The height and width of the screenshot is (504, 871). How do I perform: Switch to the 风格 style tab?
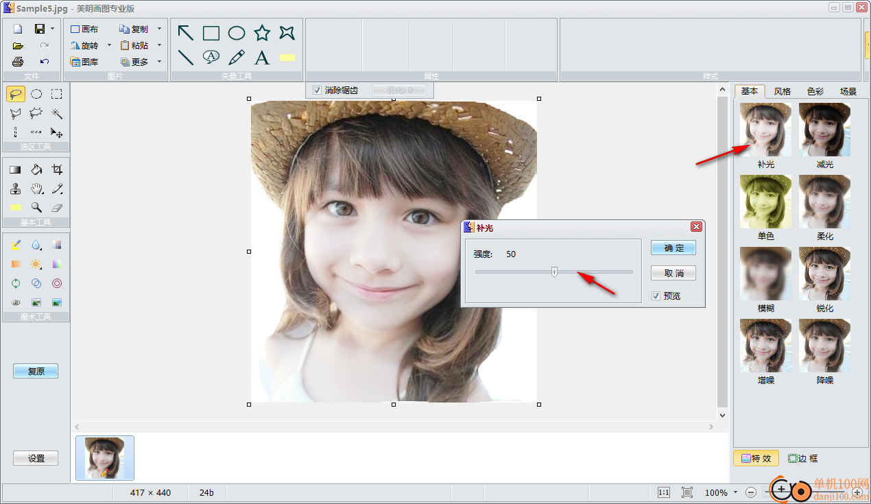point(783,91)
